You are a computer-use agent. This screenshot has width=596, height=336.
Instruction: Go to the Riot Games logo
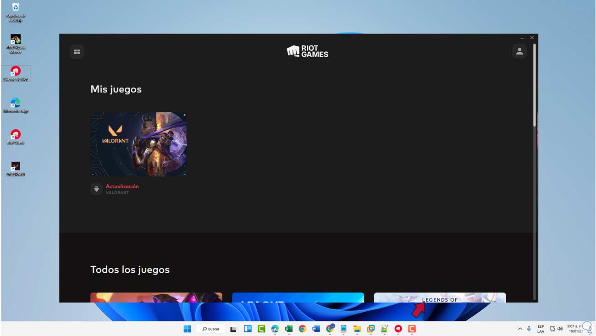point(308,51)
